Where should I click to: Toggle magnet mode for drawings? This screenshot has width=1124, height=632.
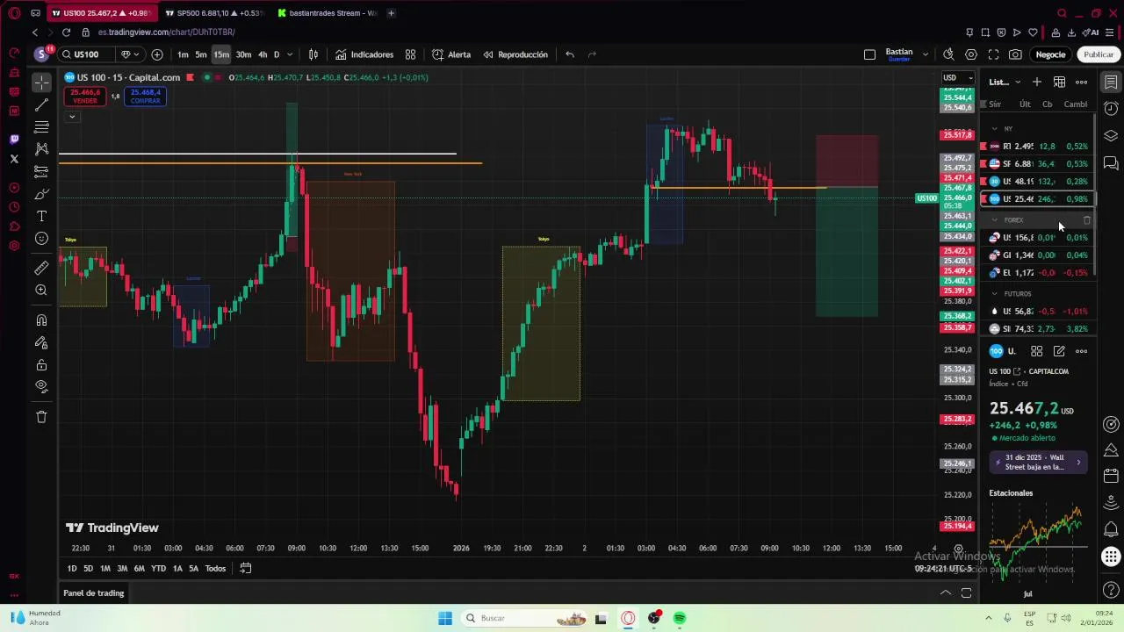(41, 320)
